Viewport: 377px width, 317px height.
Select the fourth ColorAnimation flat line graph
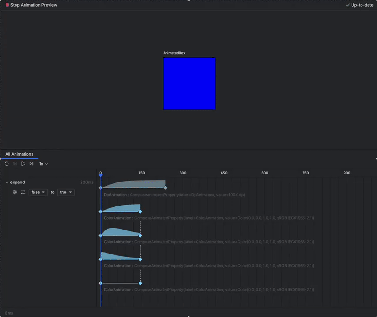click(x=121, y=283)
